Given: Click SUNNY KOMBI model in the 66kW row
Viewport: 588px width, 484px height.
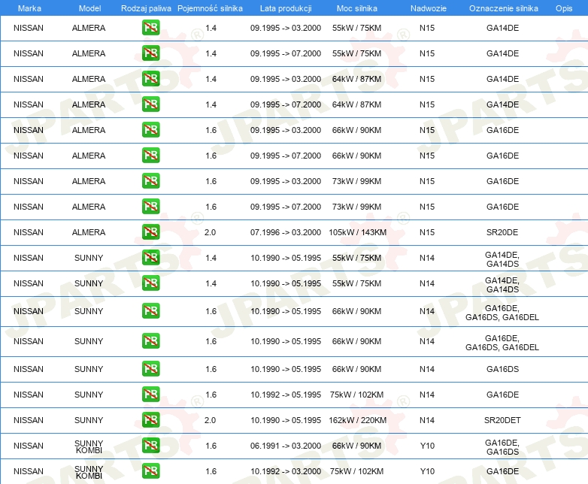Looking at the screenshot, I should 89,446.
